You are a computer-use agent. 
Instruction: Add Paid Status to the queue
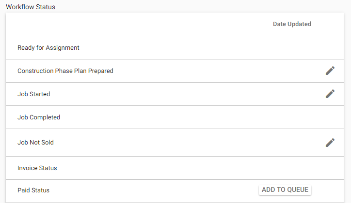(285, 189)
